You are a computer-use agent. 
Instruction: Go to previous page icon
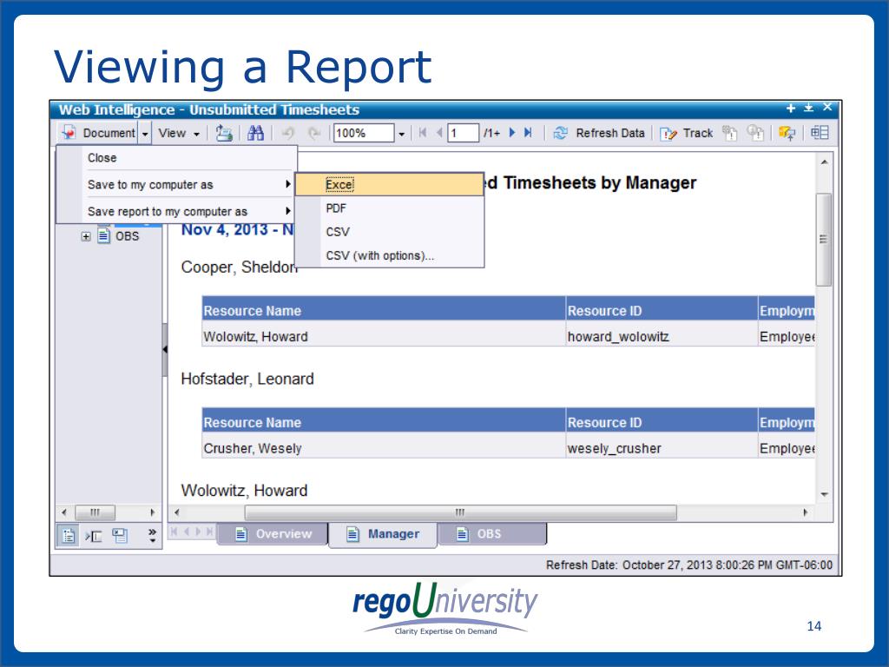click(x=438, y=133)
